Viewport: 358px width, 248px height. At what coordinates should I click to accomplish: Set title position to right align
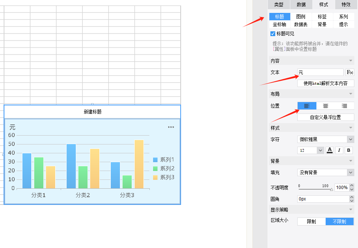click(344, 106)
